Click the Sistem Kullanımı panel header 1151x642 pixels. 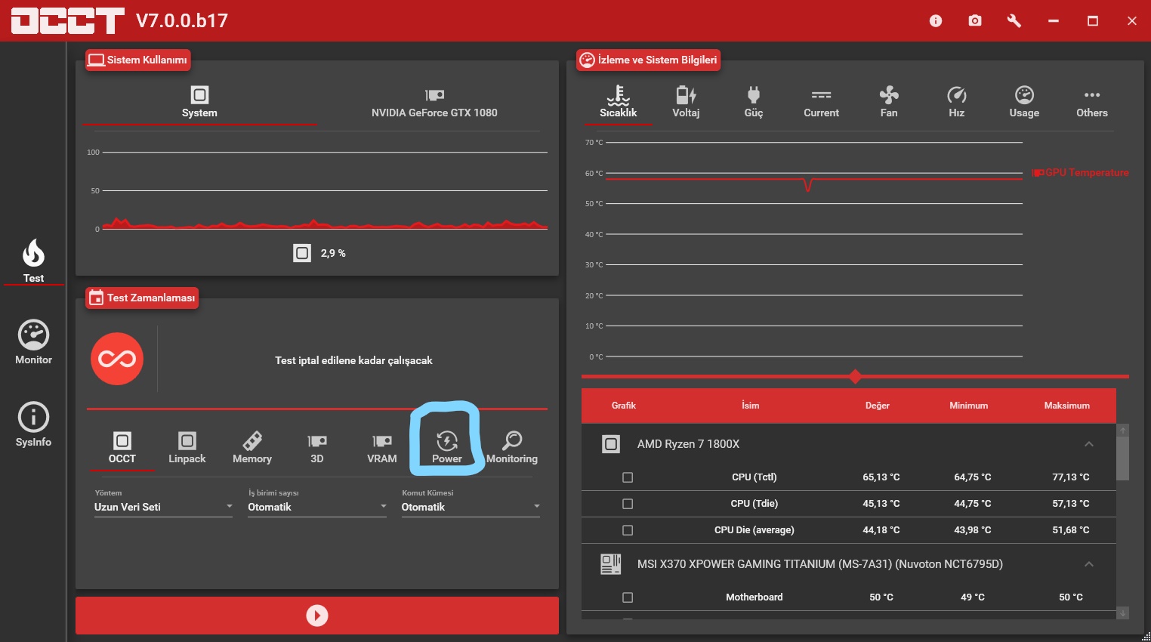point(137,60)
